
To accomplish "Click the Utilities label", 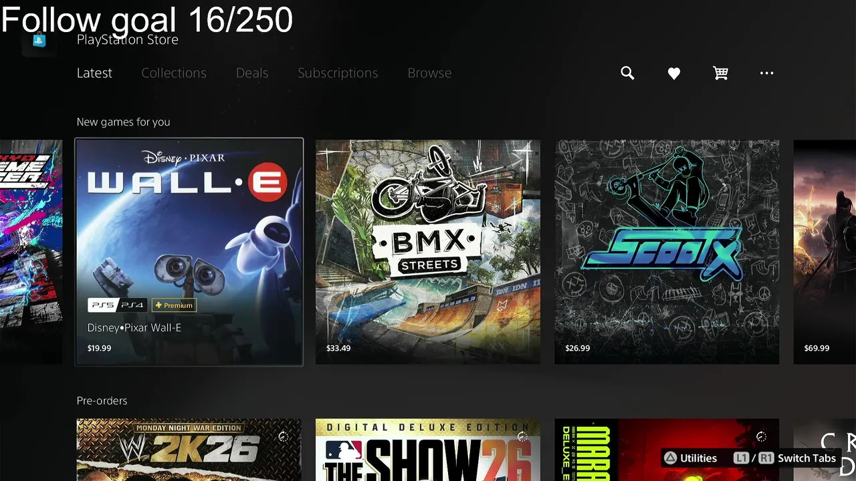I will pos(698,458).
